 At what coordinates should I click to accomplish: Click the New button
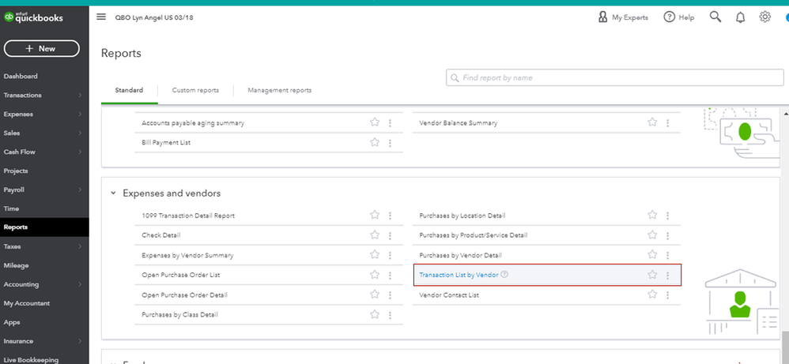pos(41,49)
